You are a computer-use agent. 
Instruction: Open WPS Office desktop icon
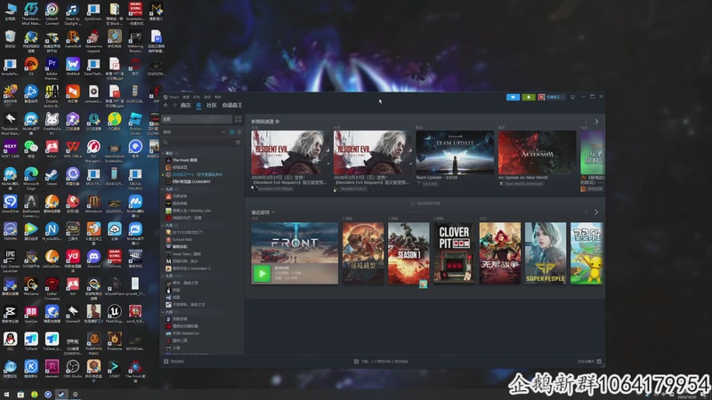click(x=73, y=148)
